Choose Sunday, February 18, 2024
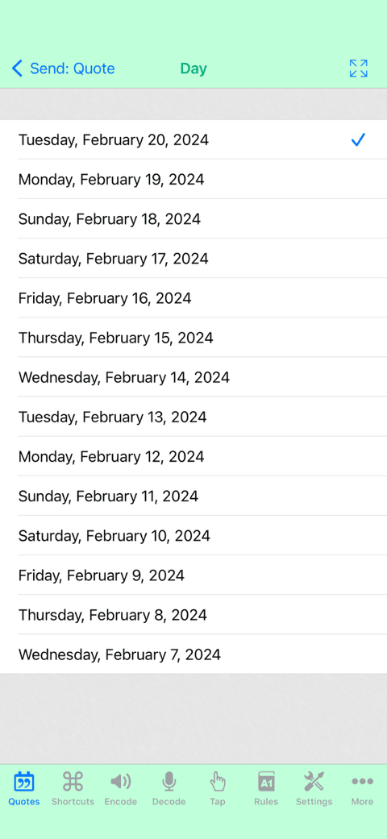Image resolution: width=387 pixels, height=839 pixels. 193,219
